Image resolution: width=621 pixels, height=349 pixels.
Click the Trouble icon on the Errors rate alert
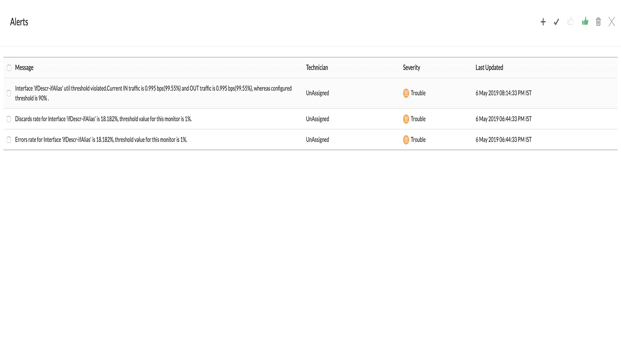pos(406,140)
